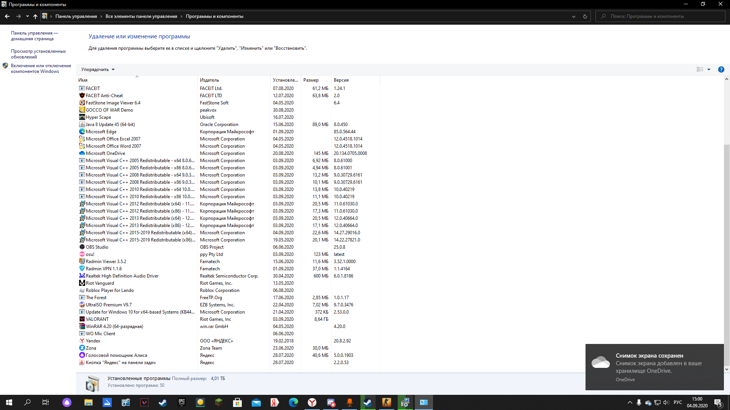730x410 pixels.
Task: Click the OneDrive Снимок экрана сохранен notification
Action: pyautogui.click(x=654, y=367)
